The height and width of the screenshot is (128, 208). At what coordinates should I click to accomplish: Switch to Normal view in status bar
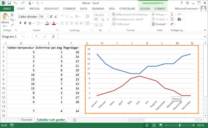pos(147,125)
